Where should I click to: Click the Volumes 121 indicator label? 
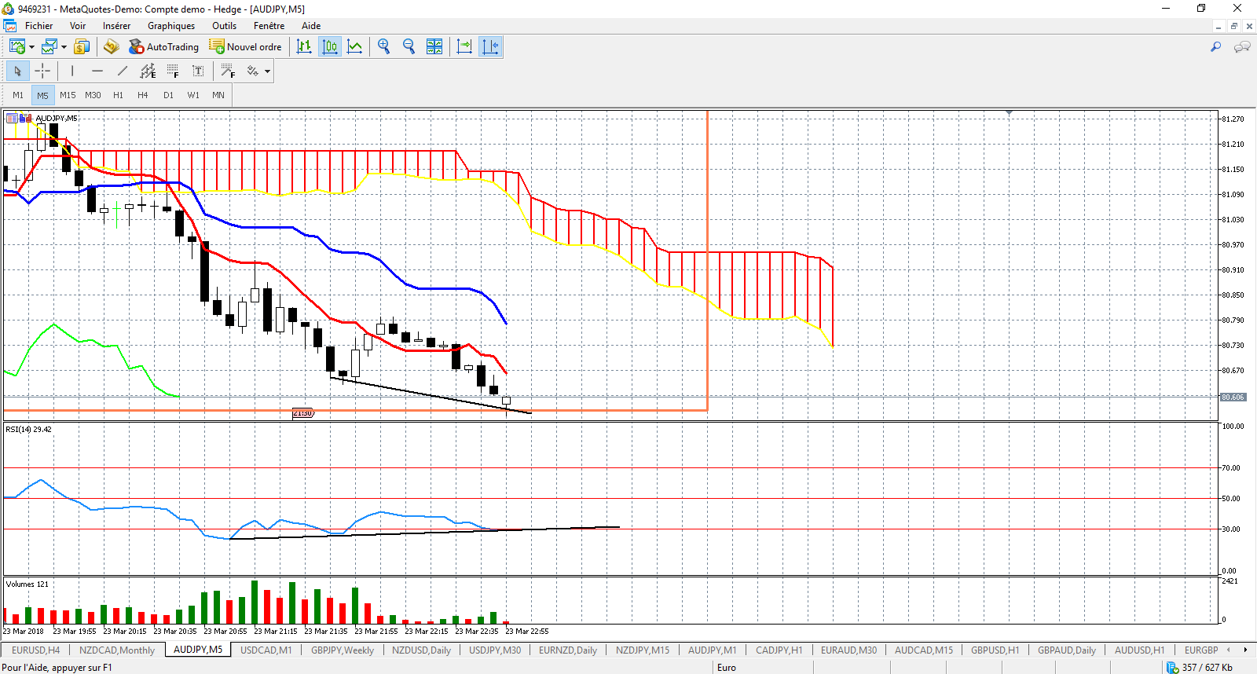[27, 584]
